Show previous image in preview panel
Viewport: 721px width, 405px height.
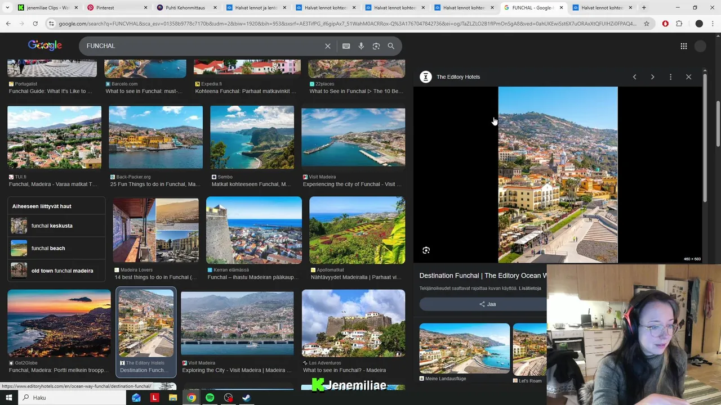pos(634,77)
